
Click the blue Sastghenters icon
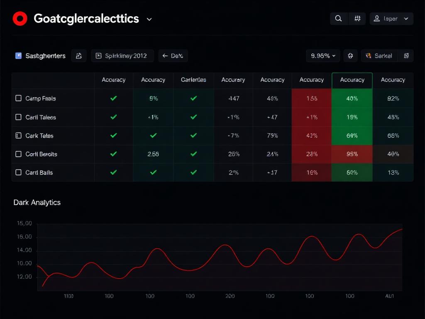click(18, 56)
